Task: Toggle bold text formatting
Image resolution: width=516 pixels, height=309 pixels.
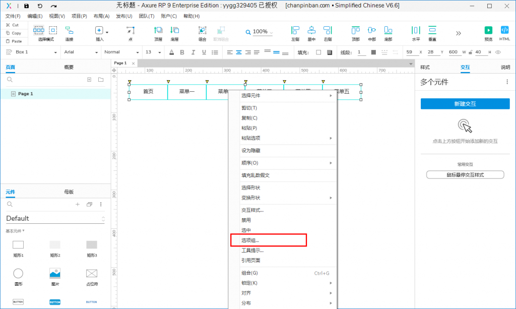Action: click(182, 52)
